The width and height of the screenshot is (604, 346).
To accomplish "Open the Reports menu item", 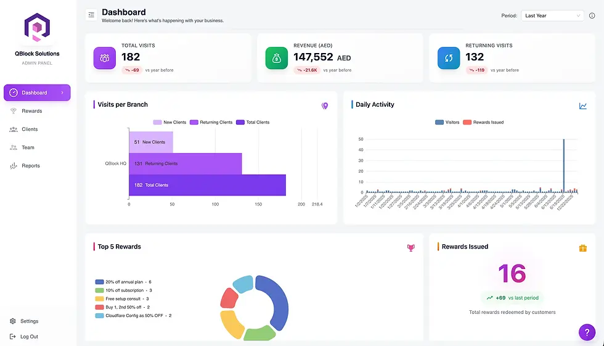I will point(37,166).
